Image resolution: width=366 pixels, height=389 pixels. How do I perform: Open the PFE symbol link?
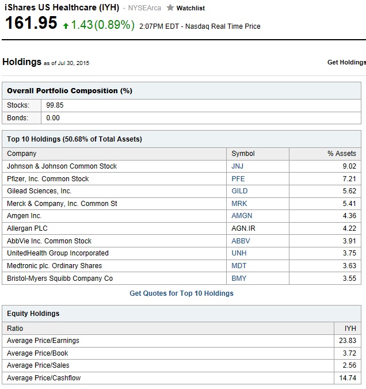tap(238, 178)
